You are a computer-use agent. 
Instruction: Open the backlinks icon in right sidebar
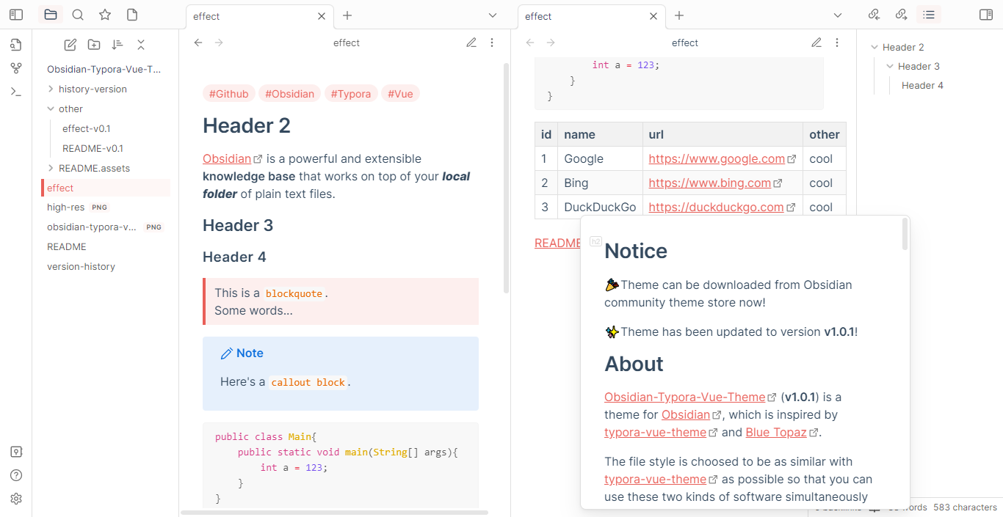click(874, 15)
